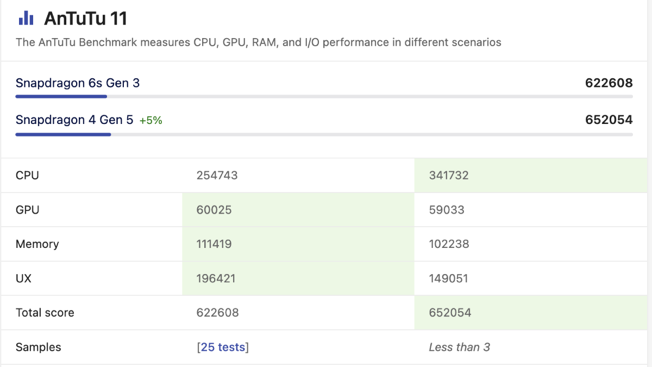Viewport: 652px width, 367px height.
Task: Click the AnTuTu bar chart icon
Action: click(x=26, y=18)
